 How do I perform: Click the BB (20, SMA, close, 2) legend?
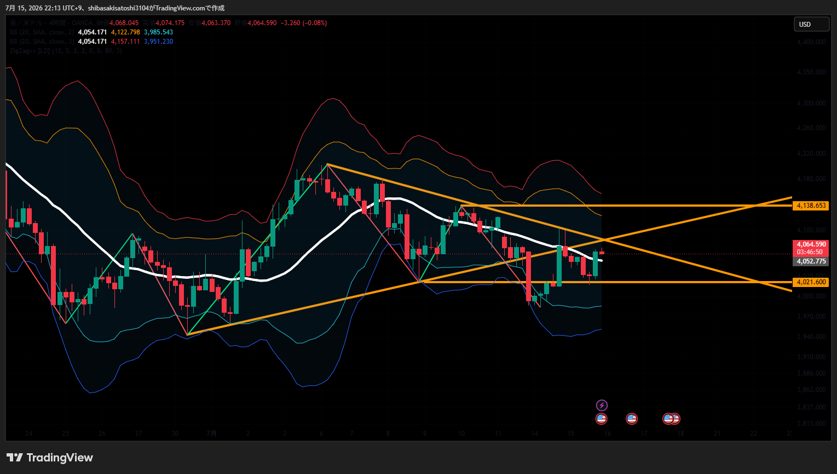(42, 32)
